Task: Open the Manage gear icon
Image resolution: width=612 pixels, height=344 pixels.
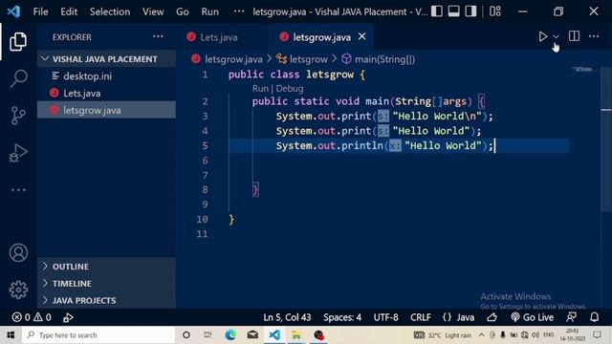Action: click(x=18, y=290)
